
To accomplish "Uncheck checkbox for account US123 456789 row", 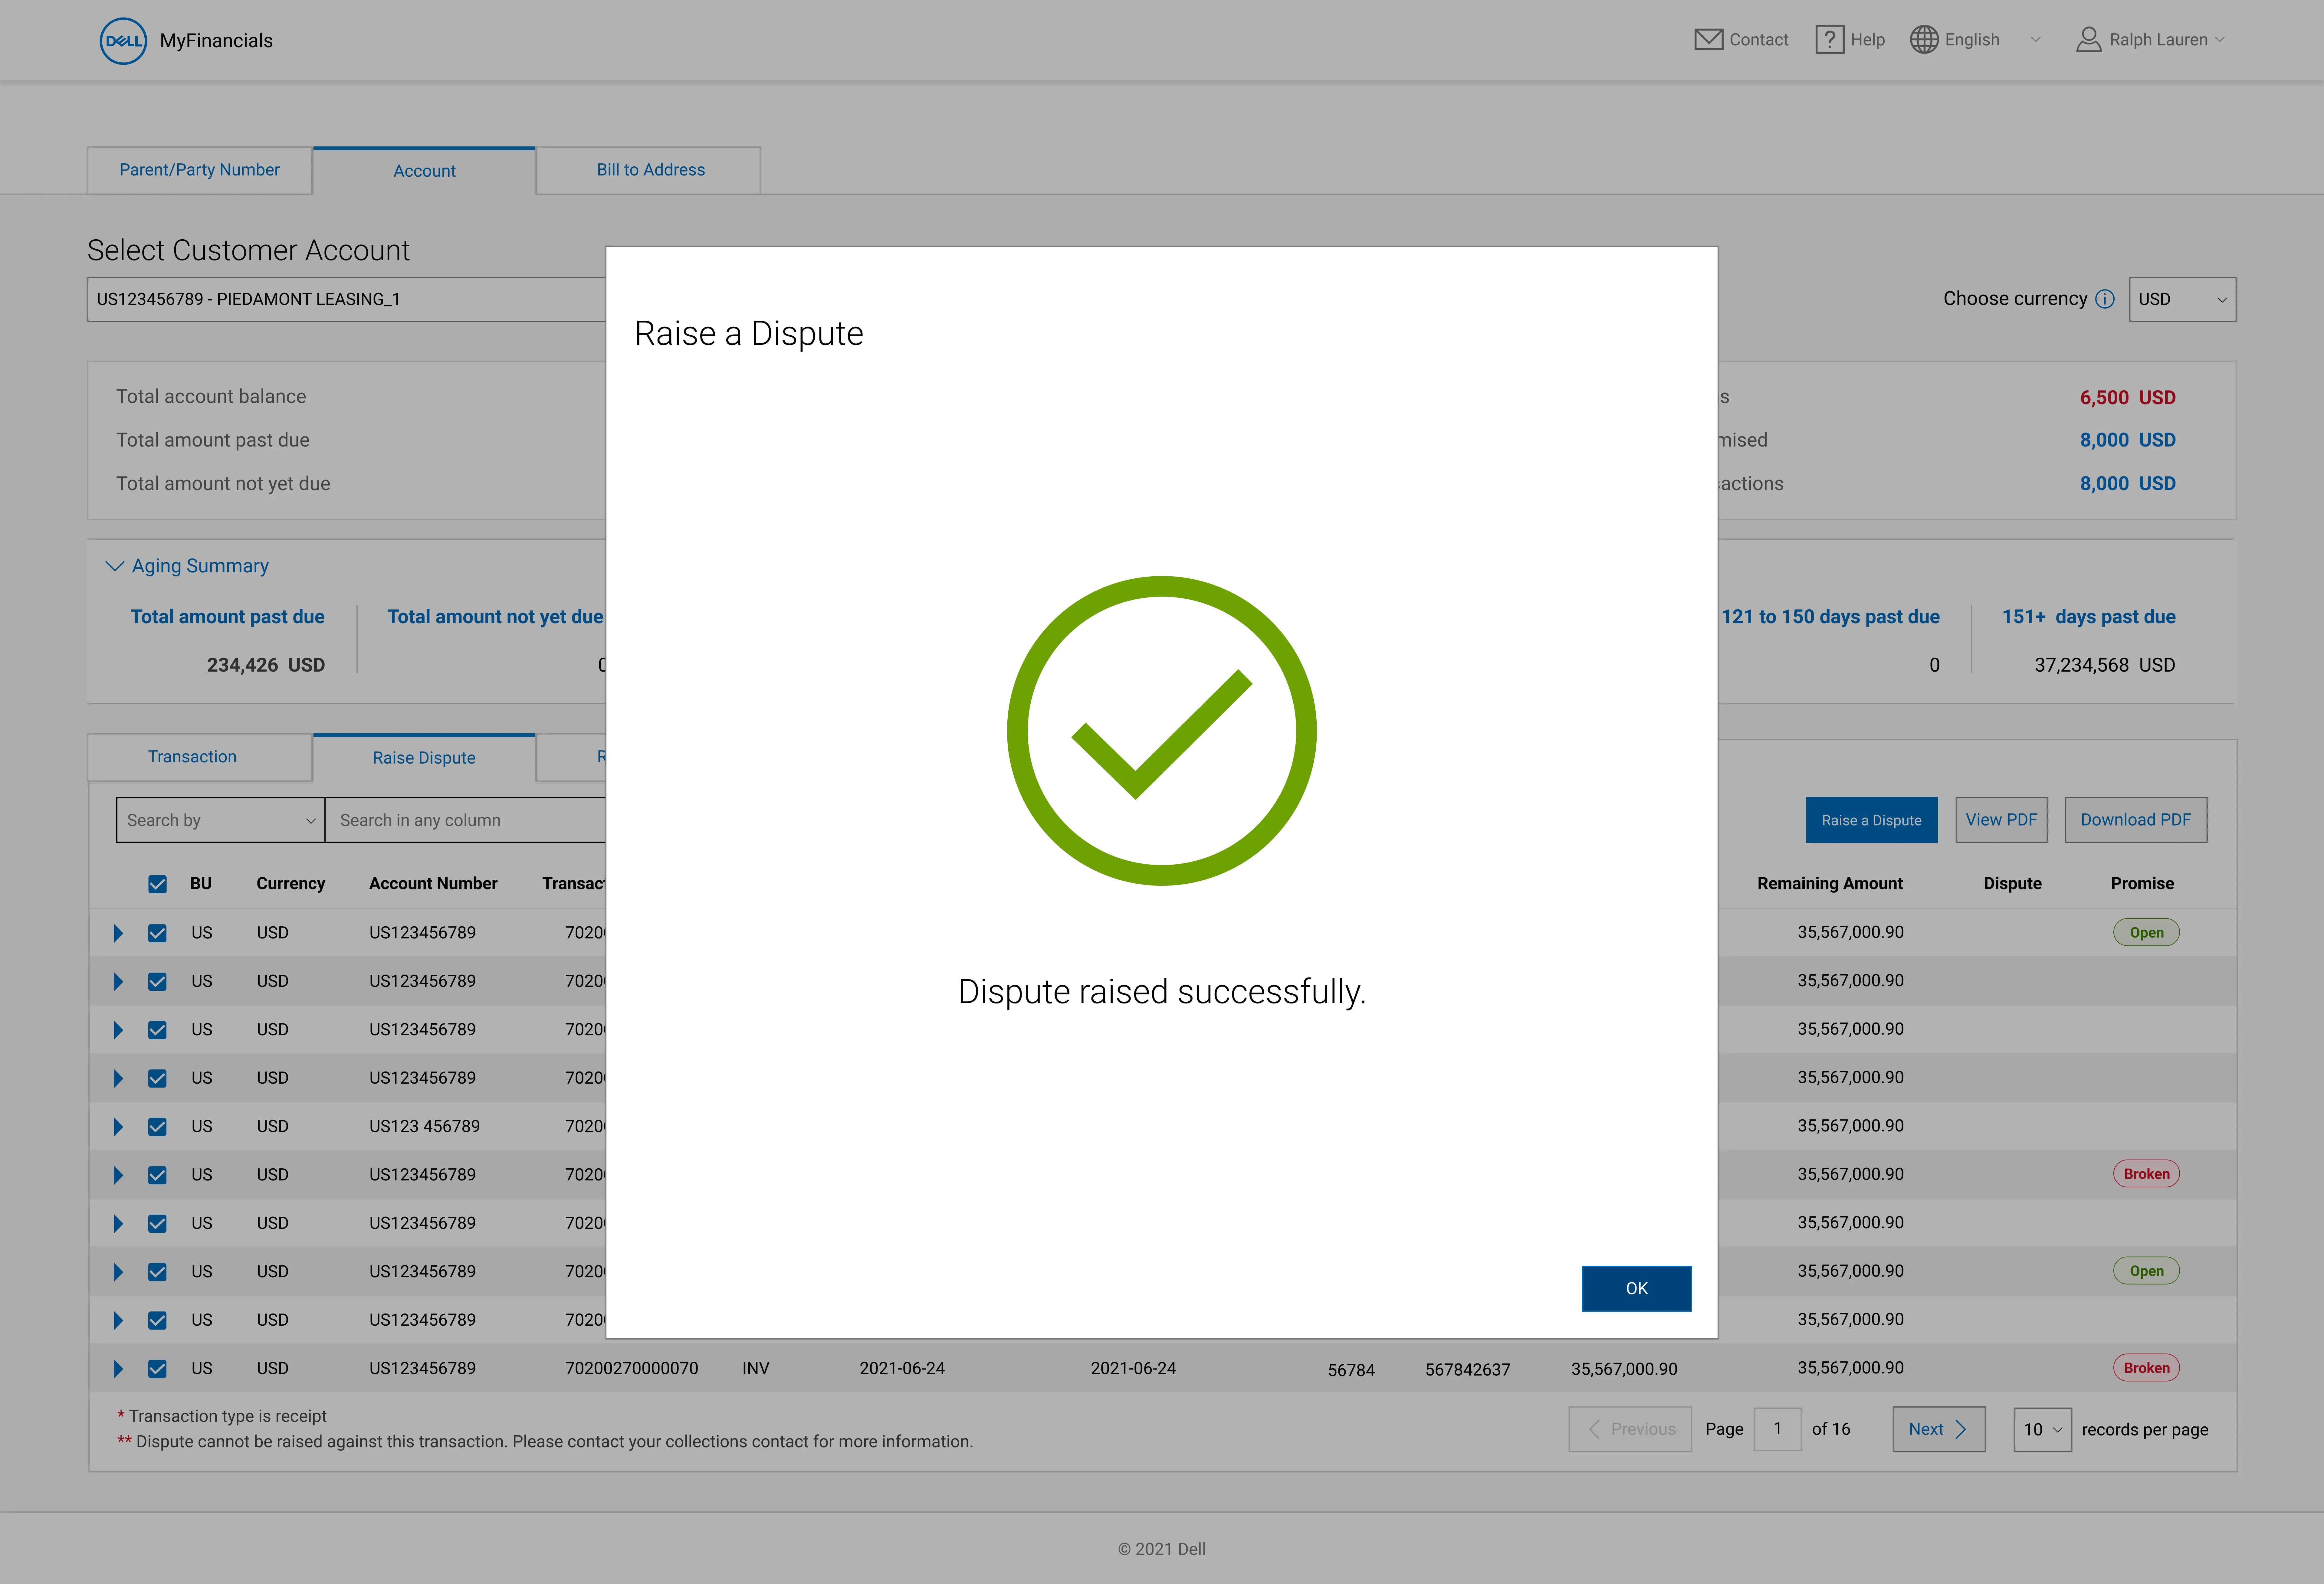I will [x=157, y=1127].
